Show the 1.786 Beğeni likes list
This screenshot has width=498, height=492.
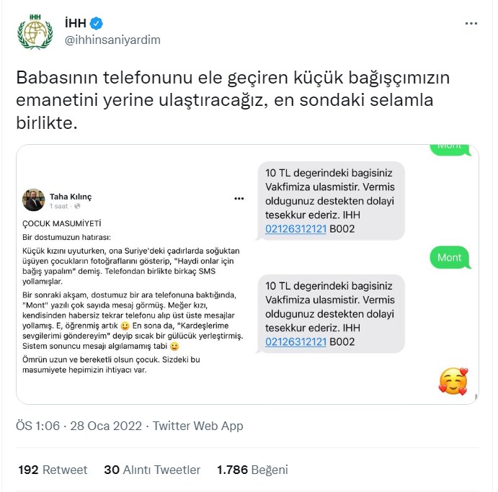(252, 470)
